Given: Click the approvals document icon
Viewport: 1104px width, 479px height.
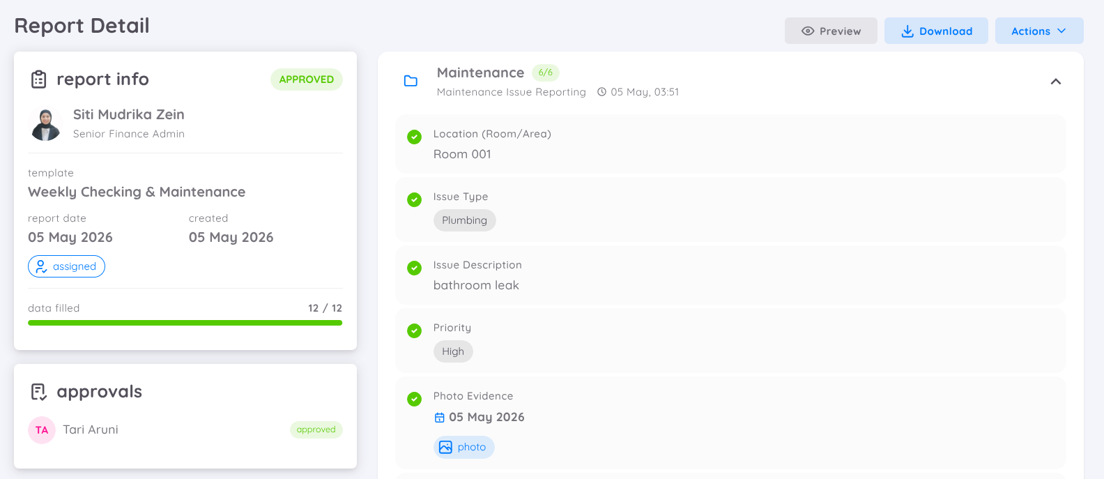Looking at the screenshot, I should [x=39, y=392].
